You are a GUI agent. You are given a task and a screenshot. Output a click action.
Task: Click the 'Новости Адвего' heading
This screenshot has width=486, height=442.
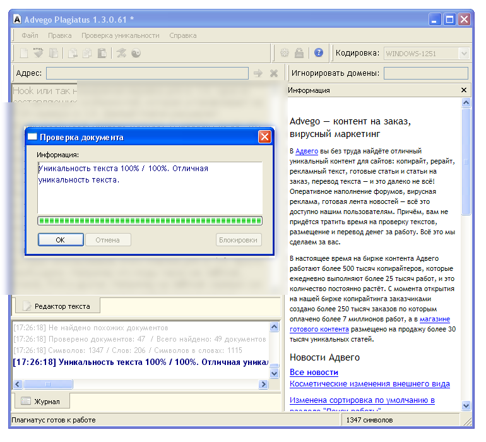click(x=324, y=357)
